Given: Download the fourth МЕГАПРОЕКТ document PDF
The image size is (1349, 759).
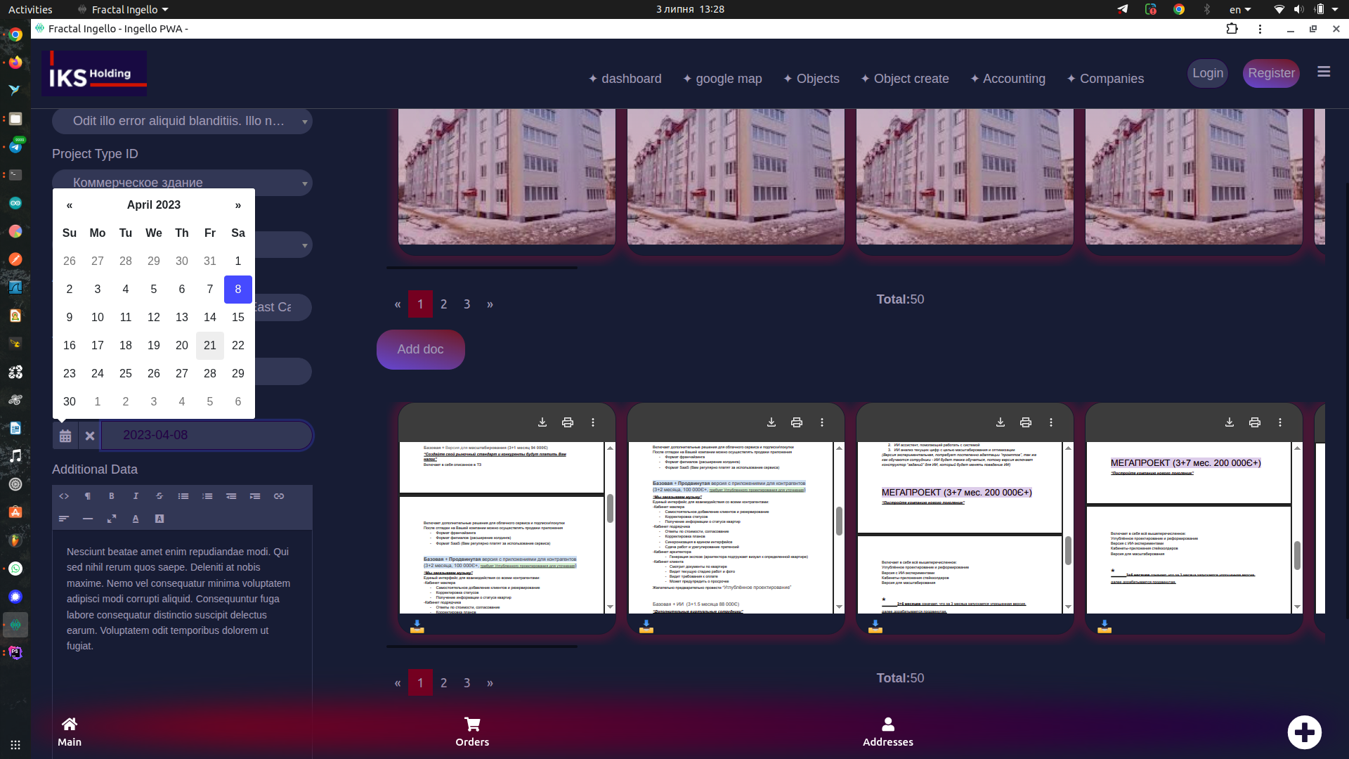Looking at the screenshot, I should [1230, 422].
